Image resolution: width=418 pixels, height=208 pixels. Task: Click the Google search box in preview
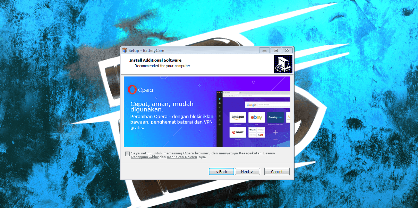click(268, 105)
